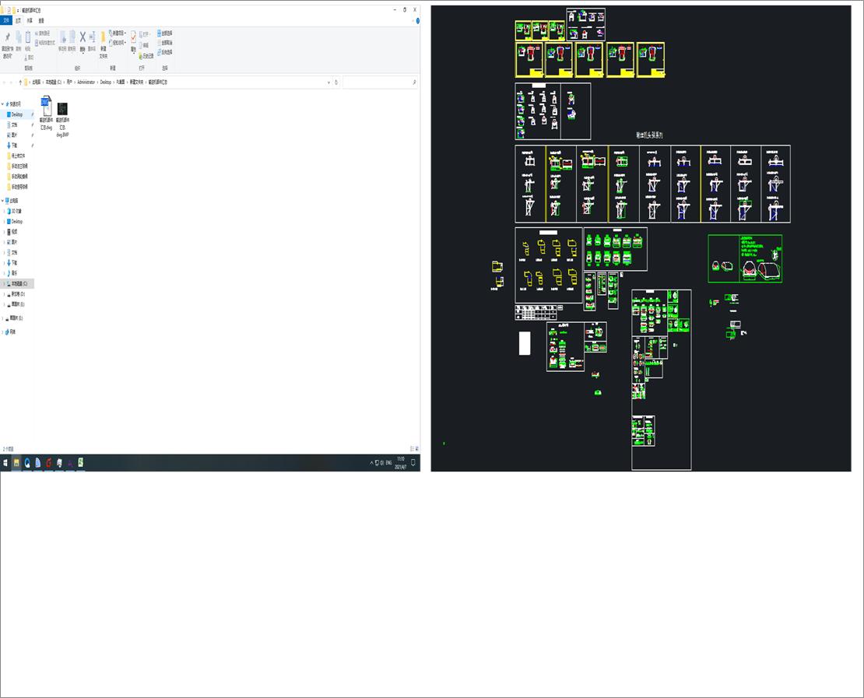
Task: Click the Up one level arrow beside the address bar
Action: pos(20,82)
